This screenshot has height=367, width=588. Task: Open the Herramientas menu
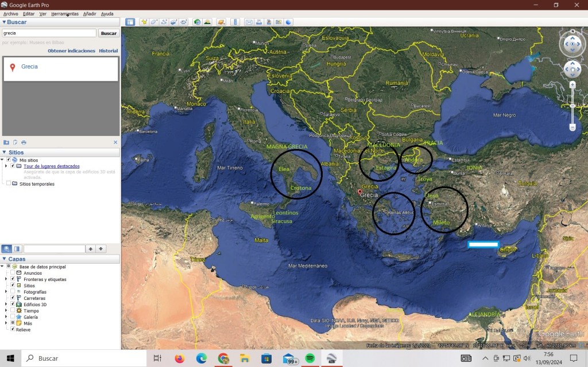(65, 13)
